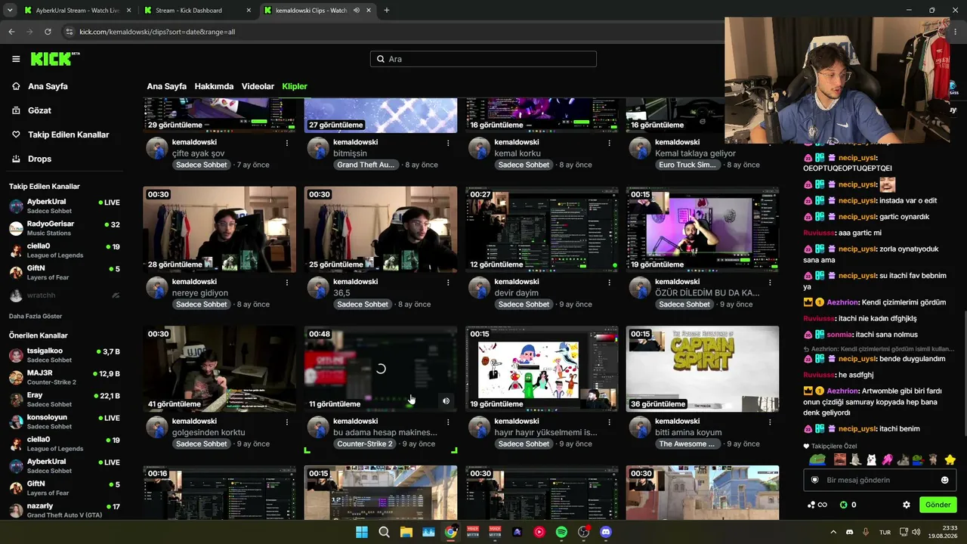Open more options for 'golgesinden korktu' clip
This screenshot has width=967, height=544.
(x=287, y=422)
